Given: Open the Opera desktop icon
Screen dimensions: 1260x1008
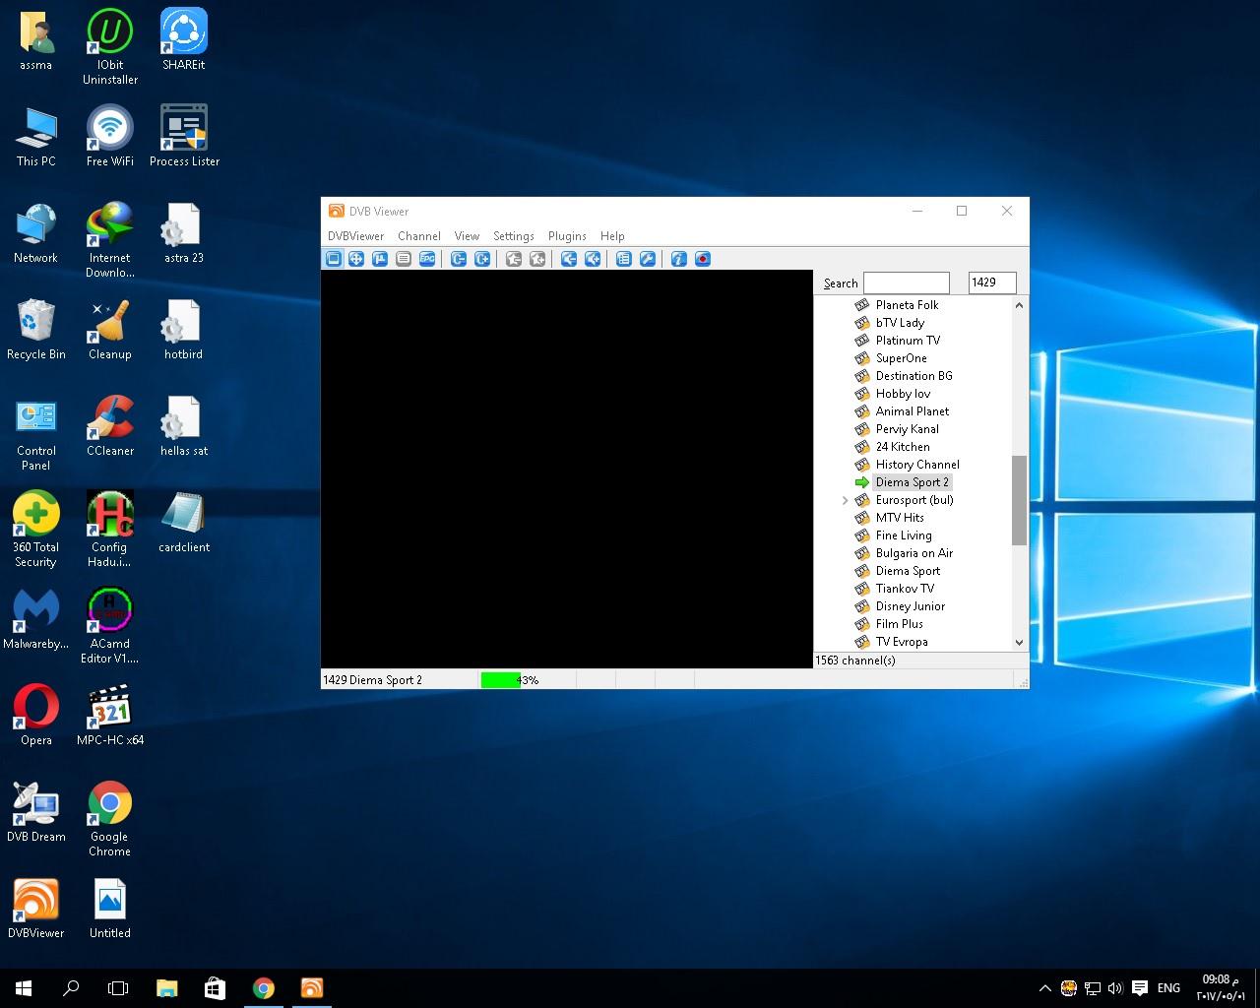Looking at the screenshot, I should [36, 717].
